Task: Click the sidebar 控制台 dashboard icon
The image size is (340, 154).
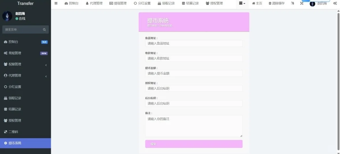Action: click(6, 42)
